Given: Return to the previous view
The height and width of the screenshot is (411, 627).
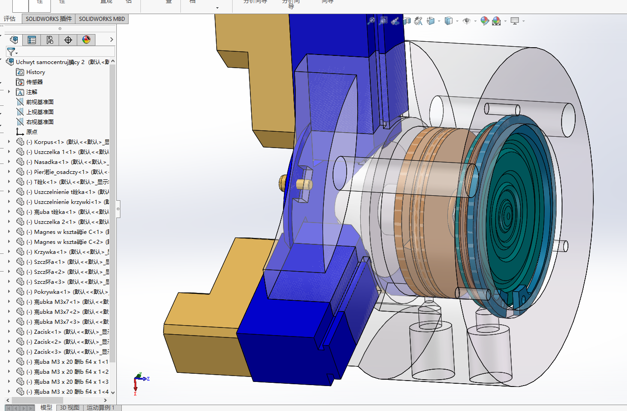Looking at the screenshot, I should coord(395,20).
